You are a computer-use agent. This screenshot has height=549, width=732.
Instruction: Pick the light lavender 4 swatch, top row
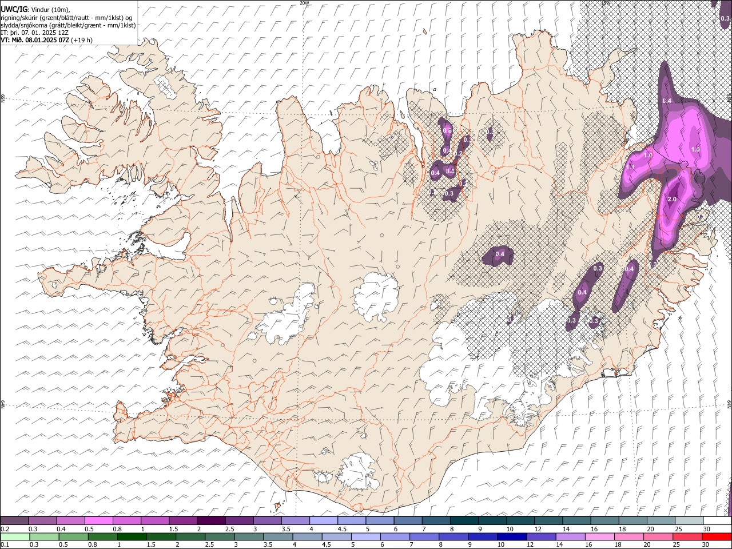click(x=324, y=520)
